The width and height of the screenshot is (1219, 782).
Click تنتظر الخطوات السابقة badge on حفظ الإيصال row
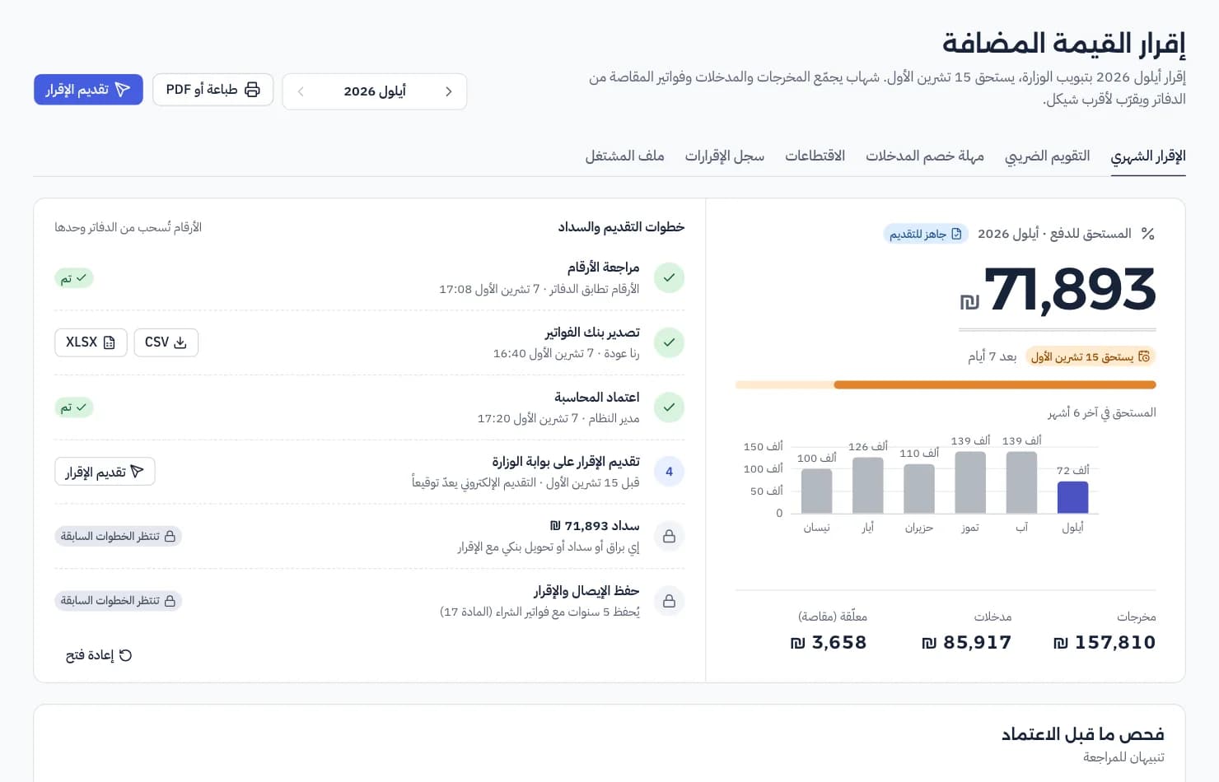coord(119,601)
